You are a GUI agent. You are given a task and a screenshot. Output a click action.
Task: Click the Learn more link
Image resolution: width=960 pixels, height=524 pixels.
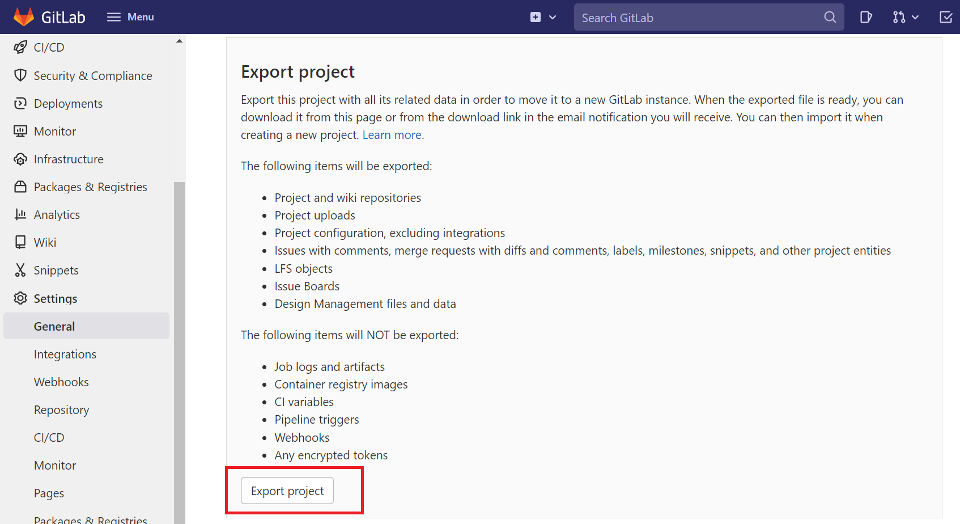[x=393, y=135]
